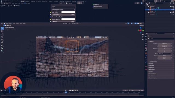This screenshot has width=175, height=98.
Task: Disable render camera icon for Light row
Action: pos(174,11)
